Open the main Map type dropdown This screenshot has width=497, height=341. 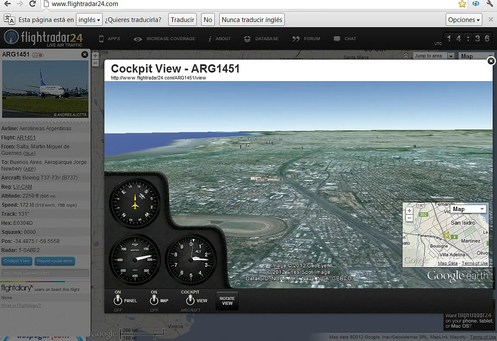(x=477, y=56)
